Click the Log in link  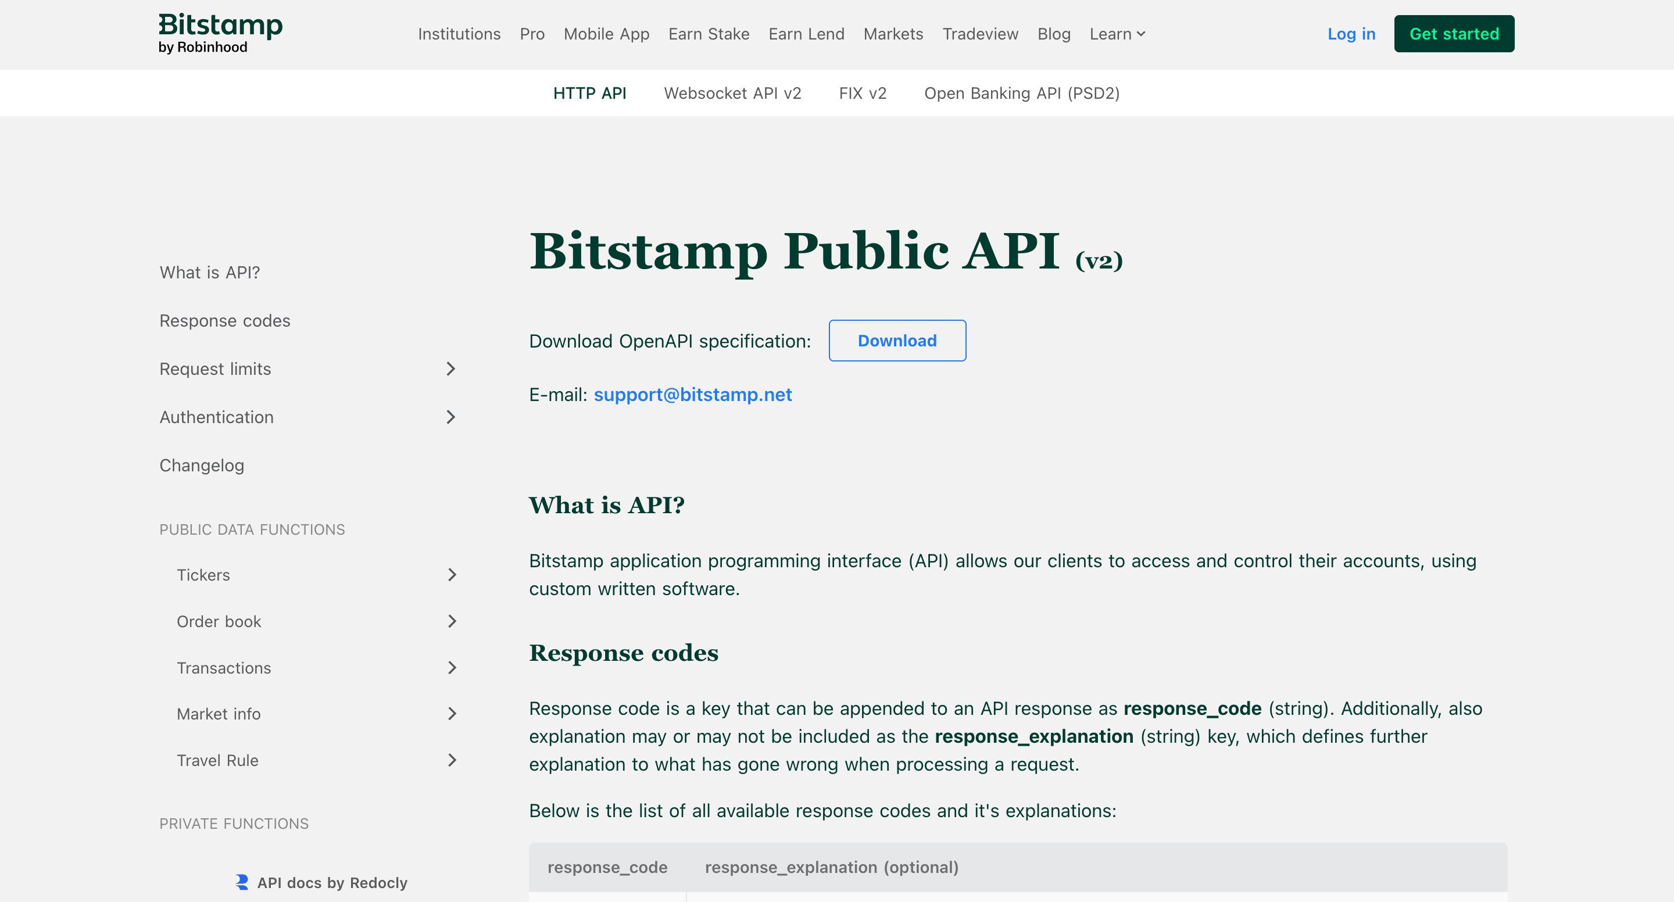[1351, 34]
